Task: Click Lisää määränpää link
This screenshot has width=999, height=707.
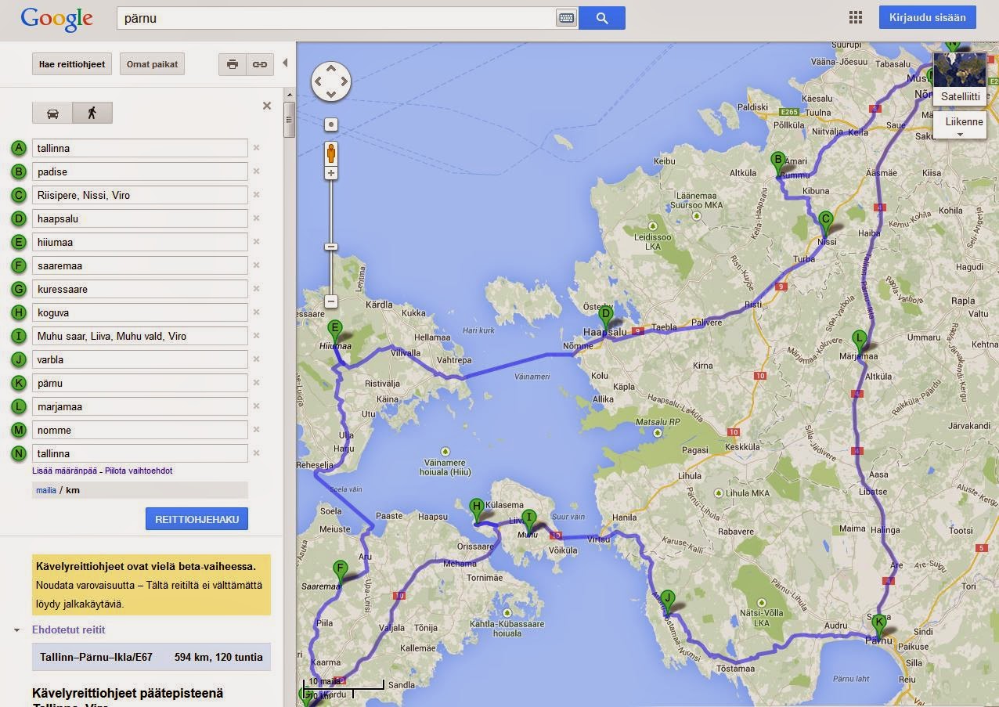Action: click(x=65, y=471)
